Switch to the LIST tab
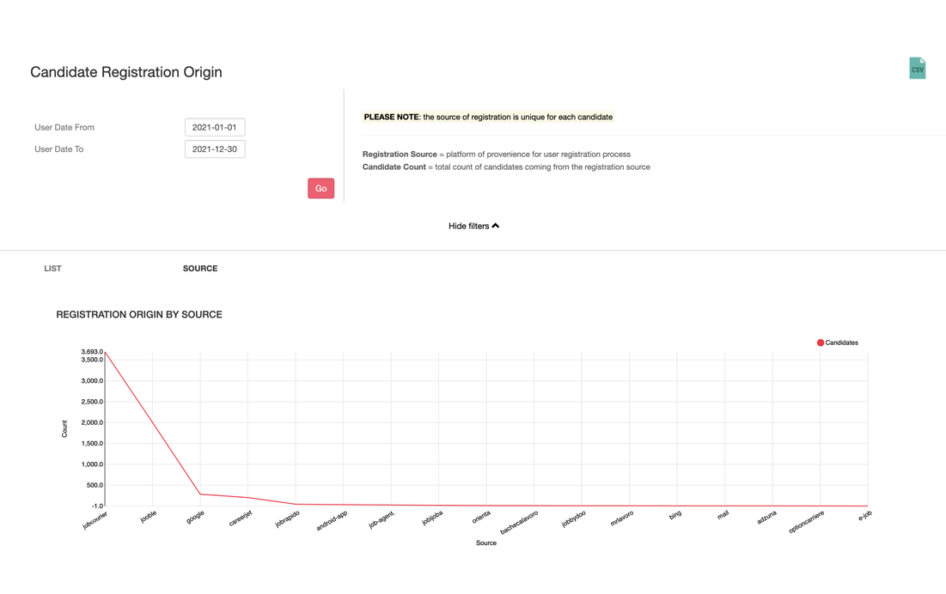Image resolution: width=946 pixels, height=594 pixels. click(x=52, y=269)
